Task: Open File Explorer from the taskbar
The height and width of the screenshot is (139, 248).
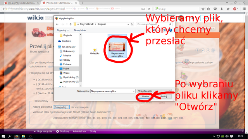Action: tap(23, 136)
